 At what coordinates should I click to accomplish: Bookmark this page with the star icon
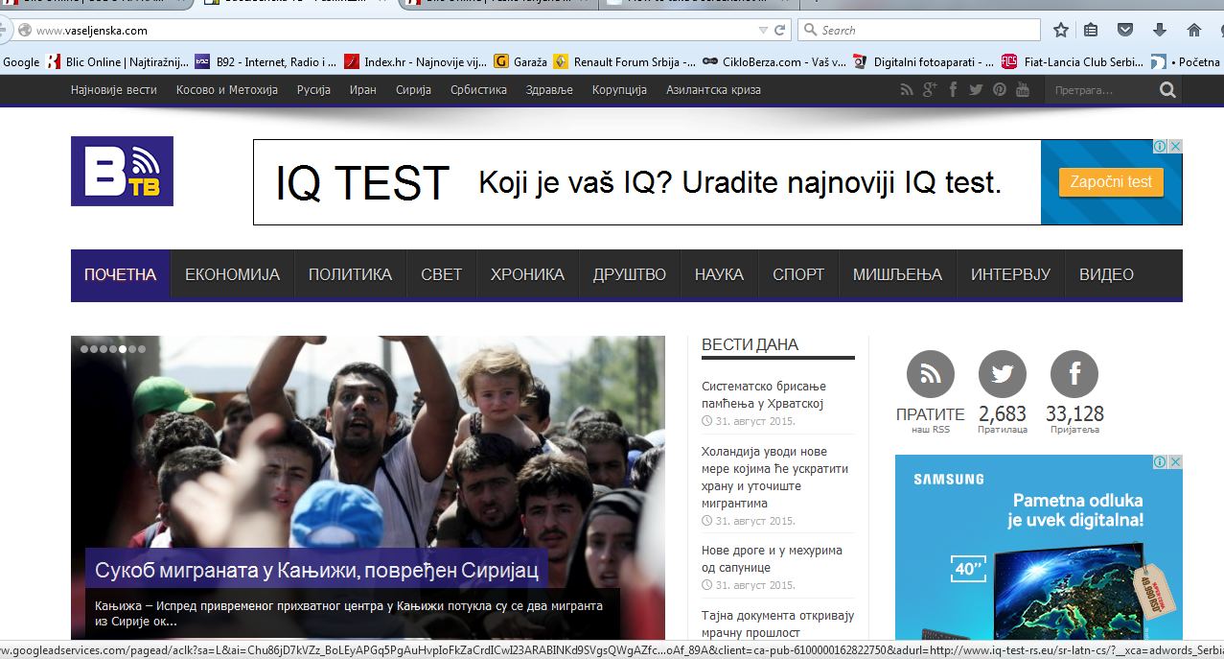point(1060,30)
